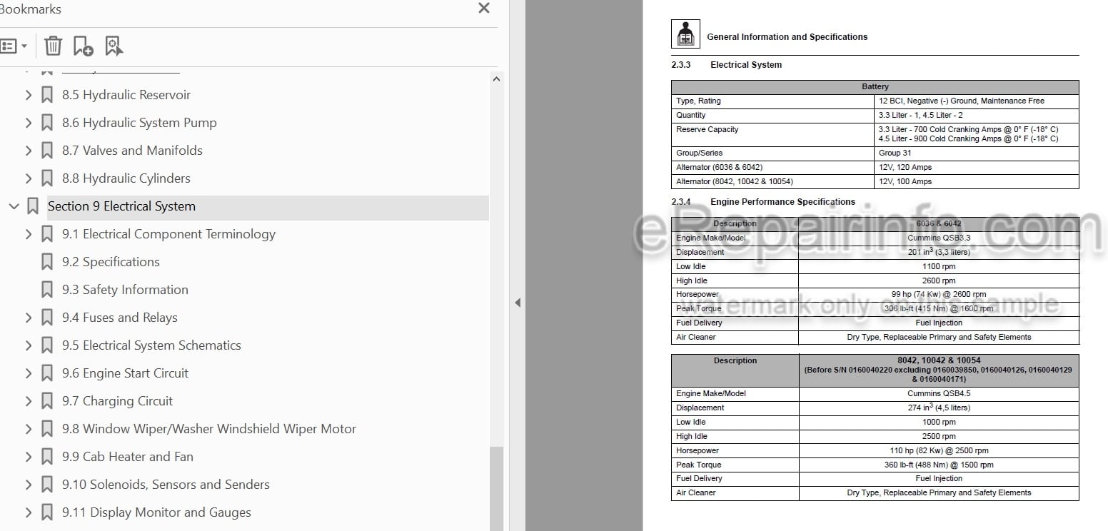Open 8.8 Hydraulic Cylinders bookmark
Screen dimensions: 1108x531
coord(126,178)
